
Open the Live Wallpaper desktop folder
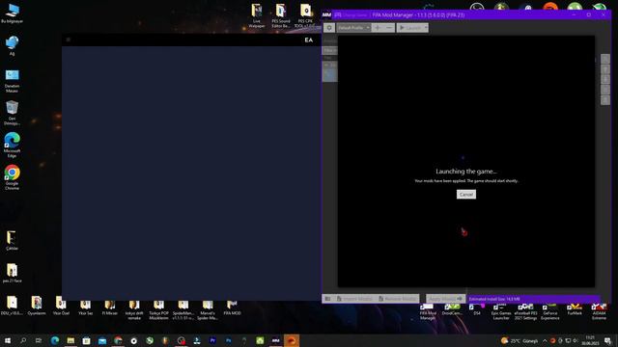[257, 15]
